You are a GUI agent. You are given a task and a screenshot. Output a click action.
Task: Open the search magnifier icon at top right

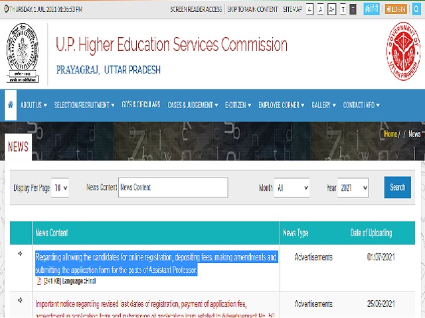point(416,9)
